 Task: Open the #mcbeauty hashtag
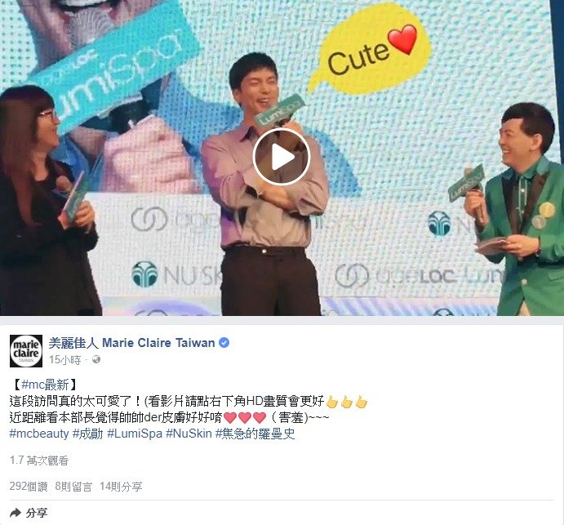(x=39, y=434)
